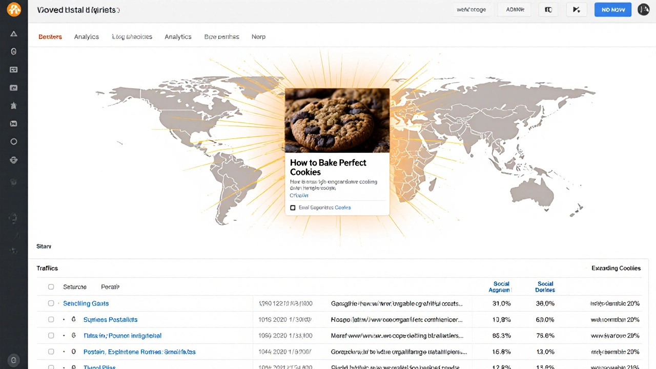The image size is (656, 369).
Task: Switch to the Analytics tab
Action: (x=86, y=36)
